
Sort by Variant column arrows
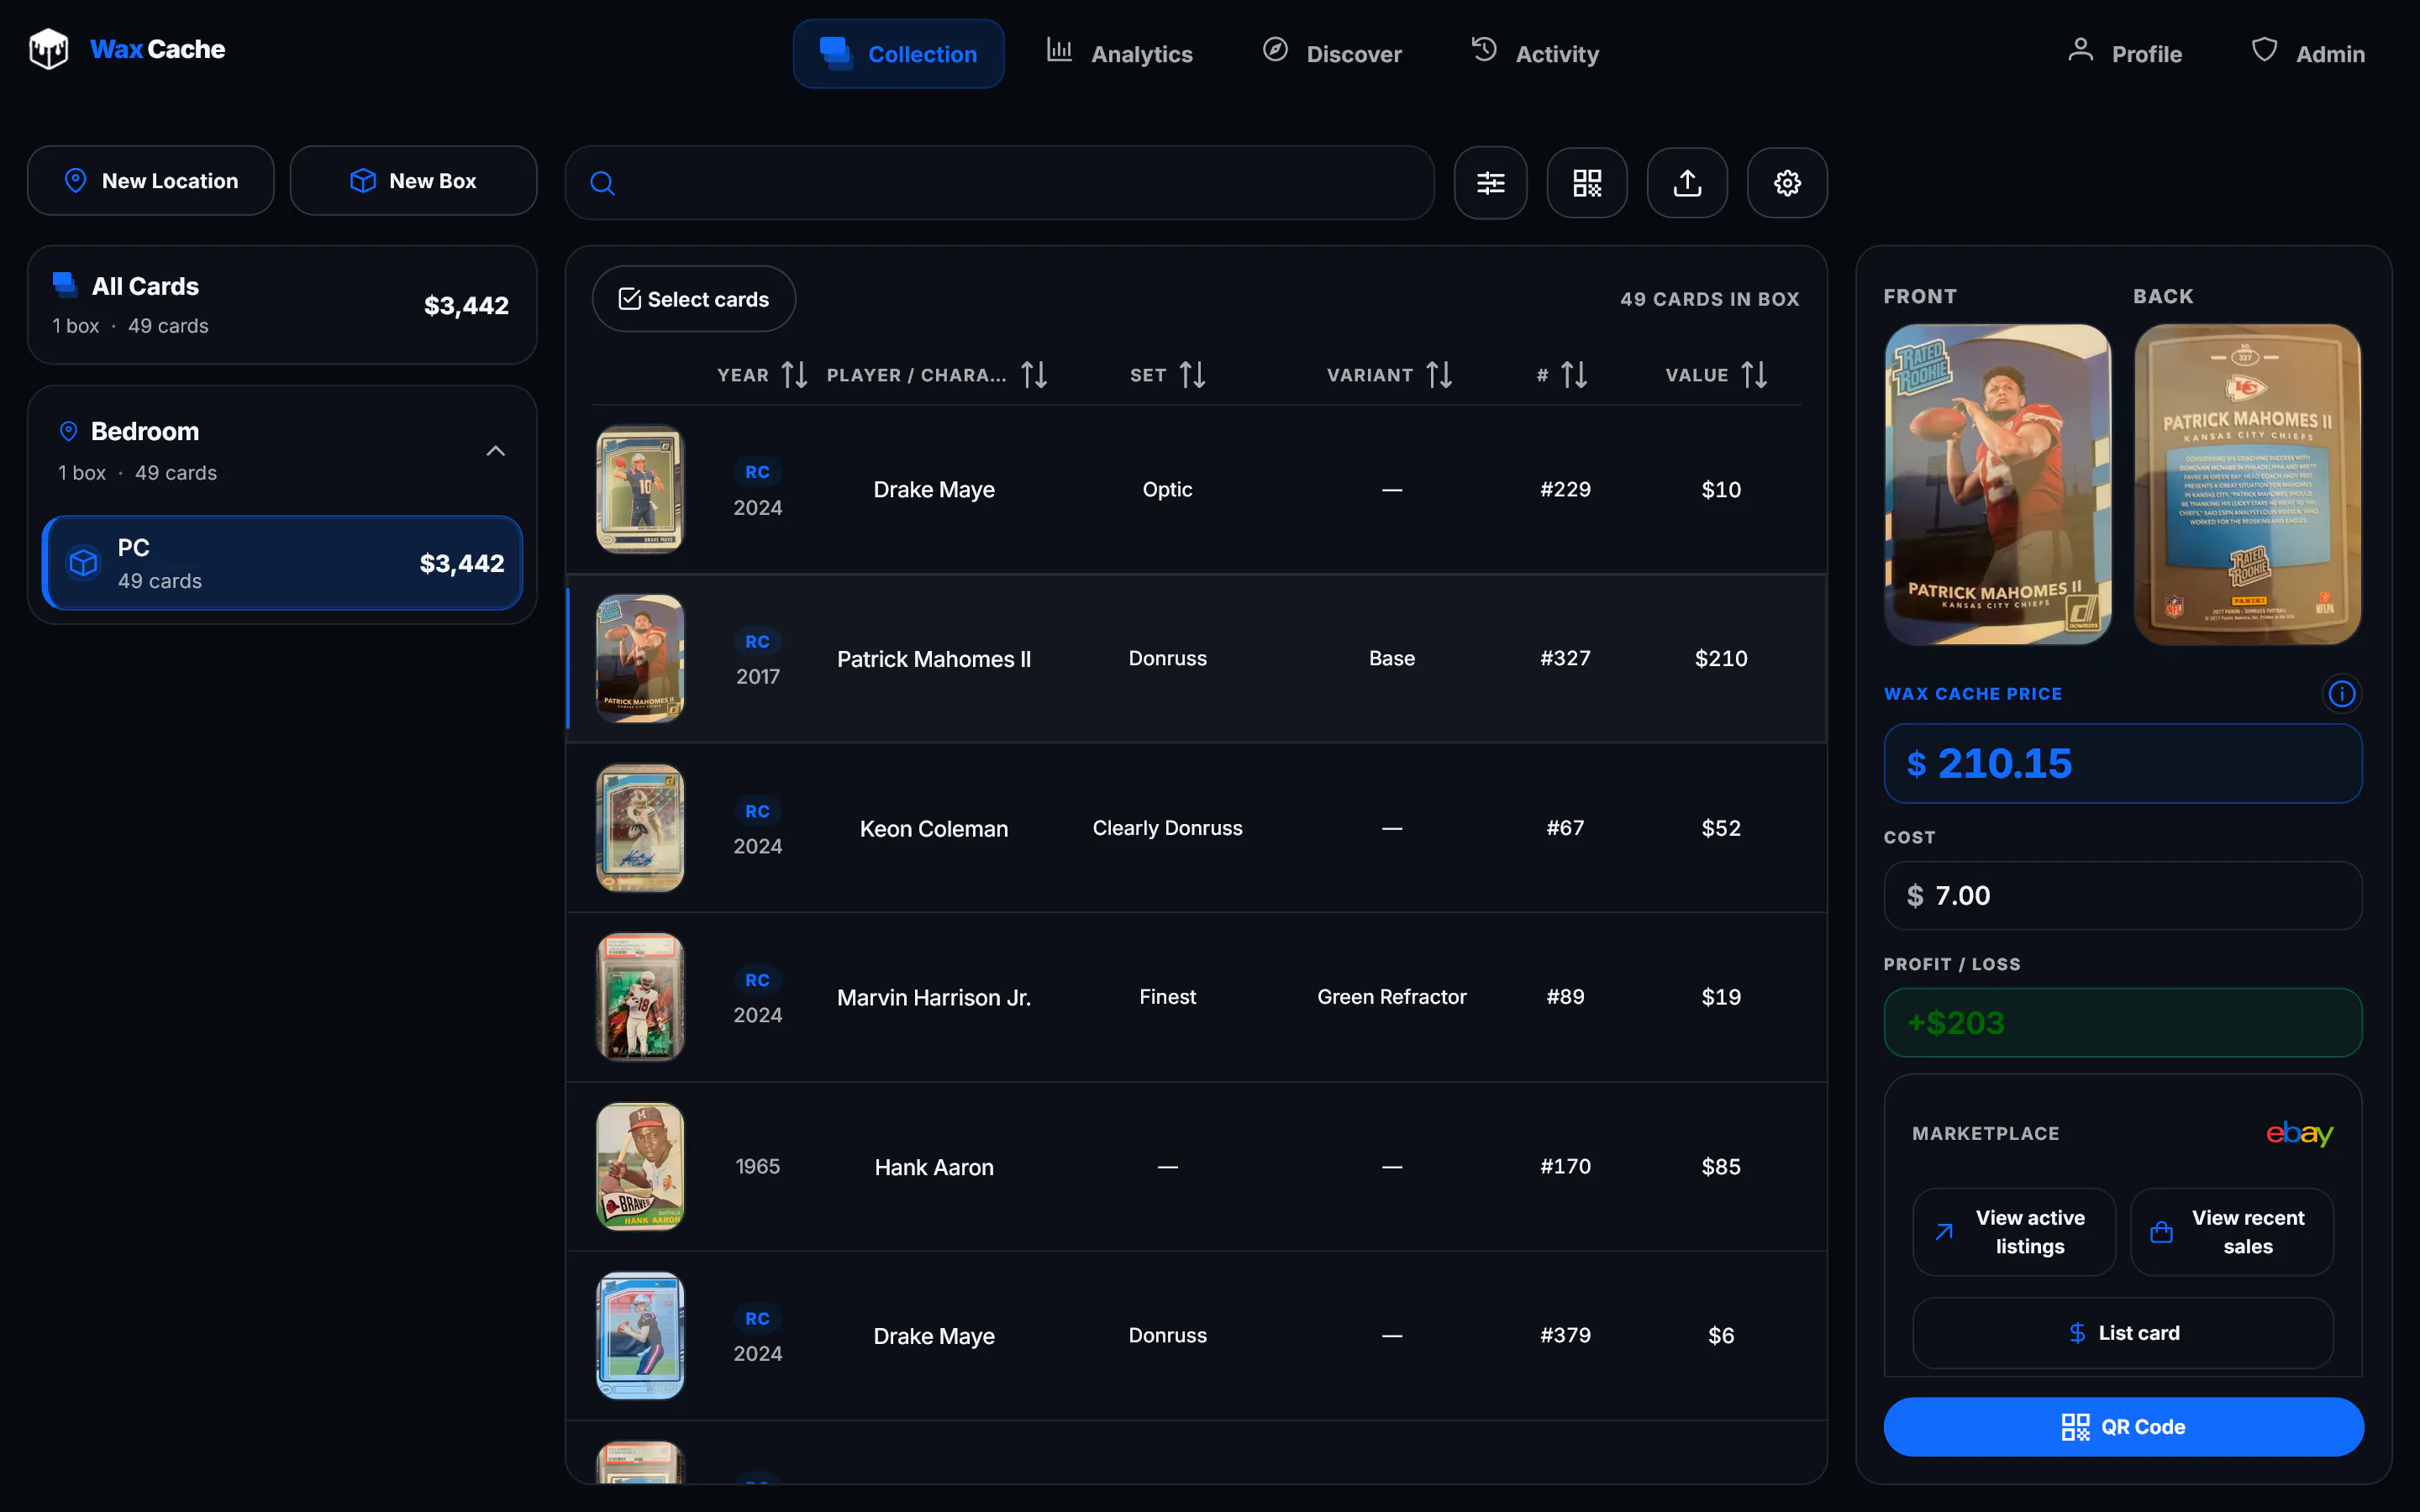click(1439, 375)
